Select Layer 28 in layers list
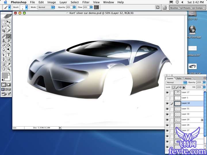This screenshot has height=155, width=207. pos(185,125)
